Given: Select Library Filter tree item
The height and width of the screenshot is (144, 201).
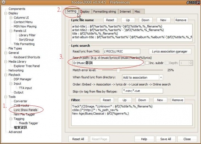Looking at the screenshot, I should [27, 35].
